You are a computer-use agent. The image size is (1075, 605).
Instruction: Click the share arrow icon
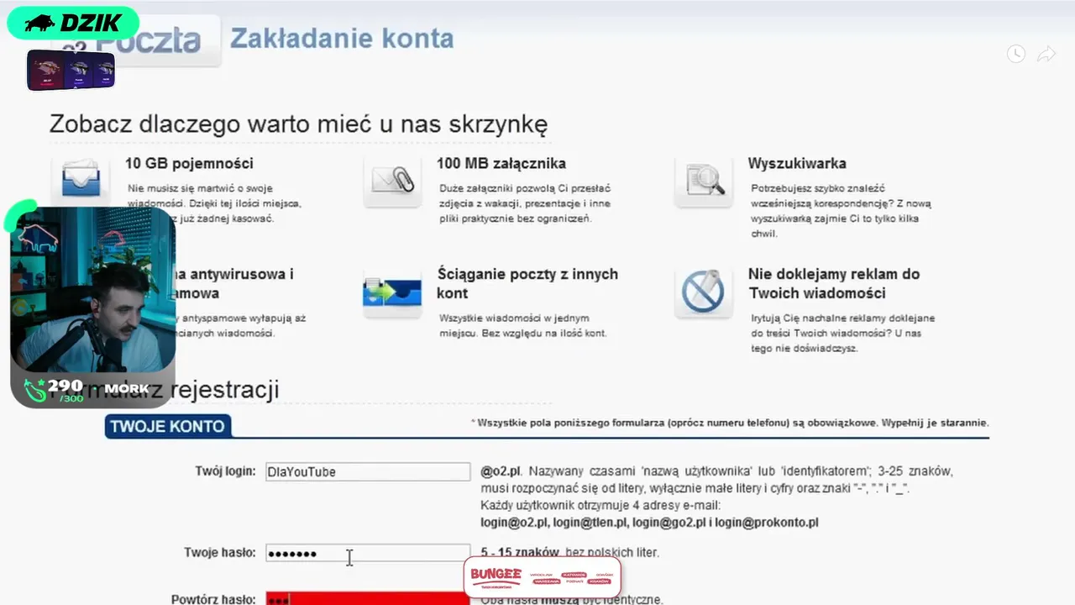coord(1046,55)
